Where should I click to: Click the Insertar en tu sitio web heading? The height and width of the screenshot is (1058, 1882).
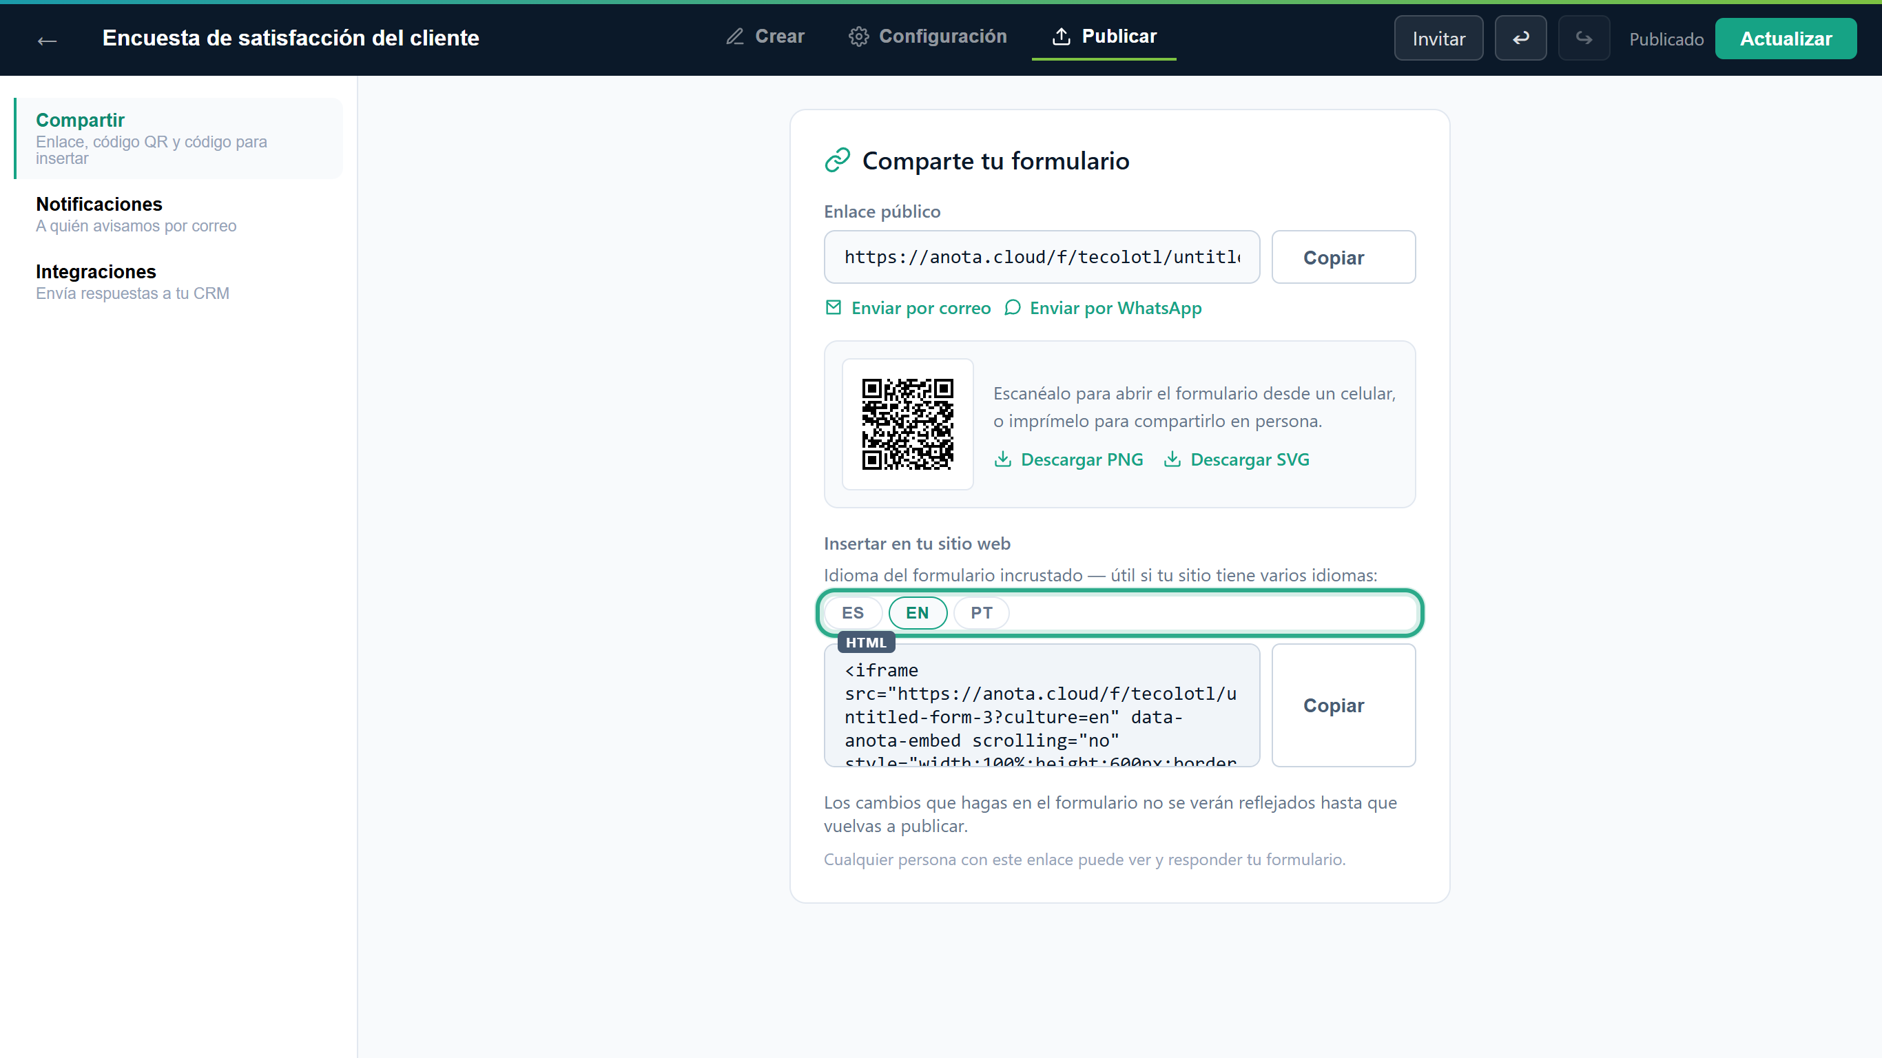(x=916, y=543)
